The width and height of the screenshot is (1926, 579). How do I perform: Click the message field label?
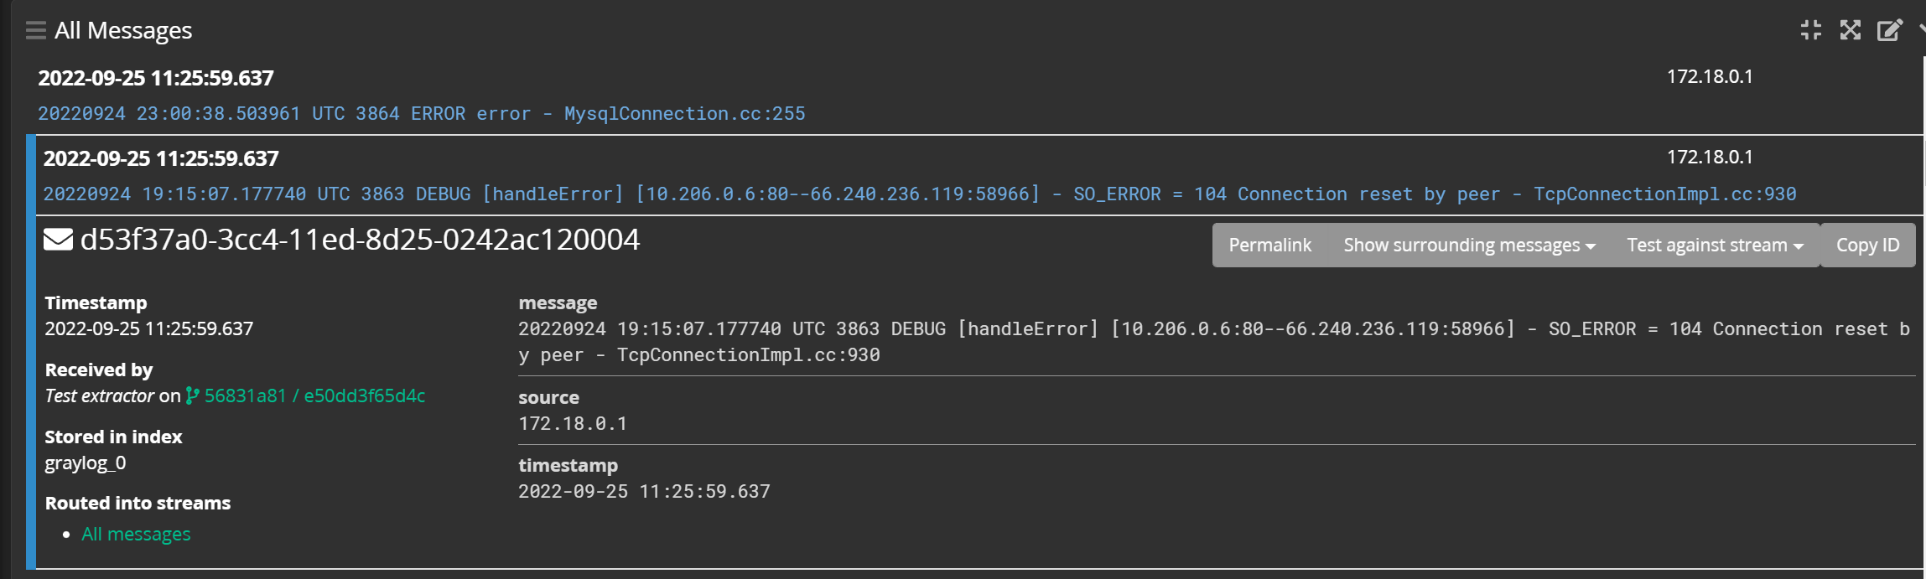coord(558,302)
